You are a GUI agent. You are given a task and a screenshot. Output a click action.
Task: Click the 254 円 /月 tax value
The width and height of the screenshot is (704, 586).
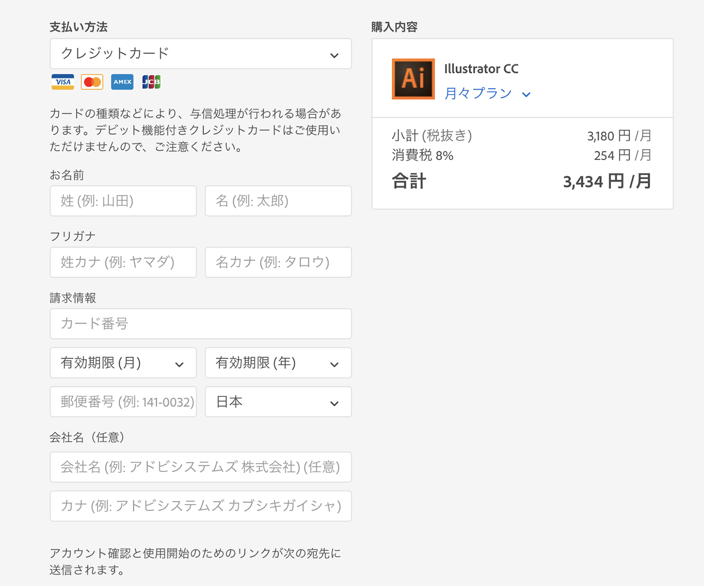coord(623,155)
